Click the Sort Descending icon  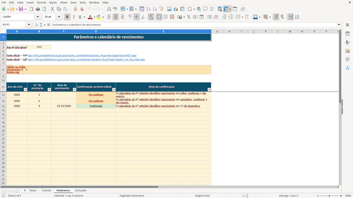pyautogui.click(x=155, y=9)
